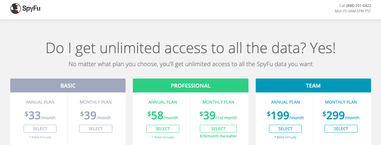Click the $199/month Team annual price
This screenshot has width=381, height=145.
(x=285, y=115)
